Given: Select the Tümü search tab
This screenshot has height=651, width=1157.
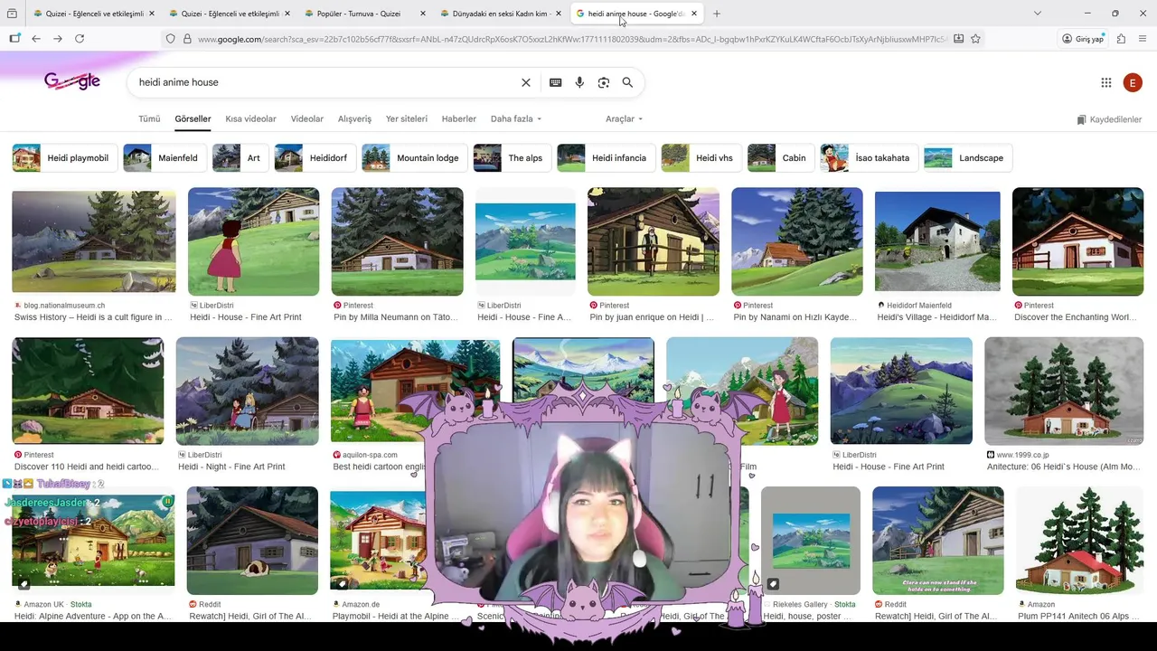Looking at the screenshot, I should click(x=149, y=118).
